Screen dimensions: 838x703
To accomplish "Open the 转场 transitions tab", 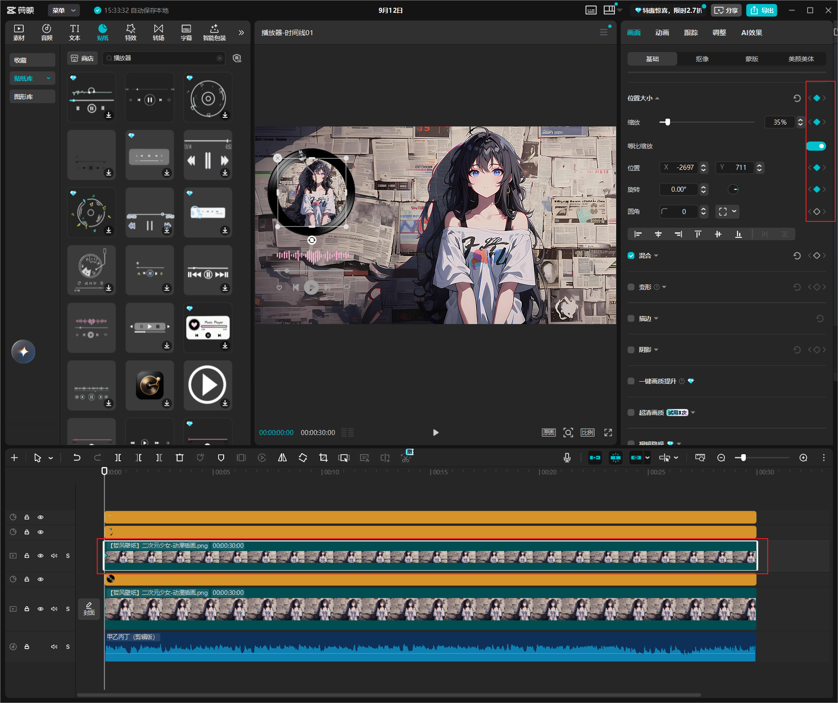I will (158, 32).
